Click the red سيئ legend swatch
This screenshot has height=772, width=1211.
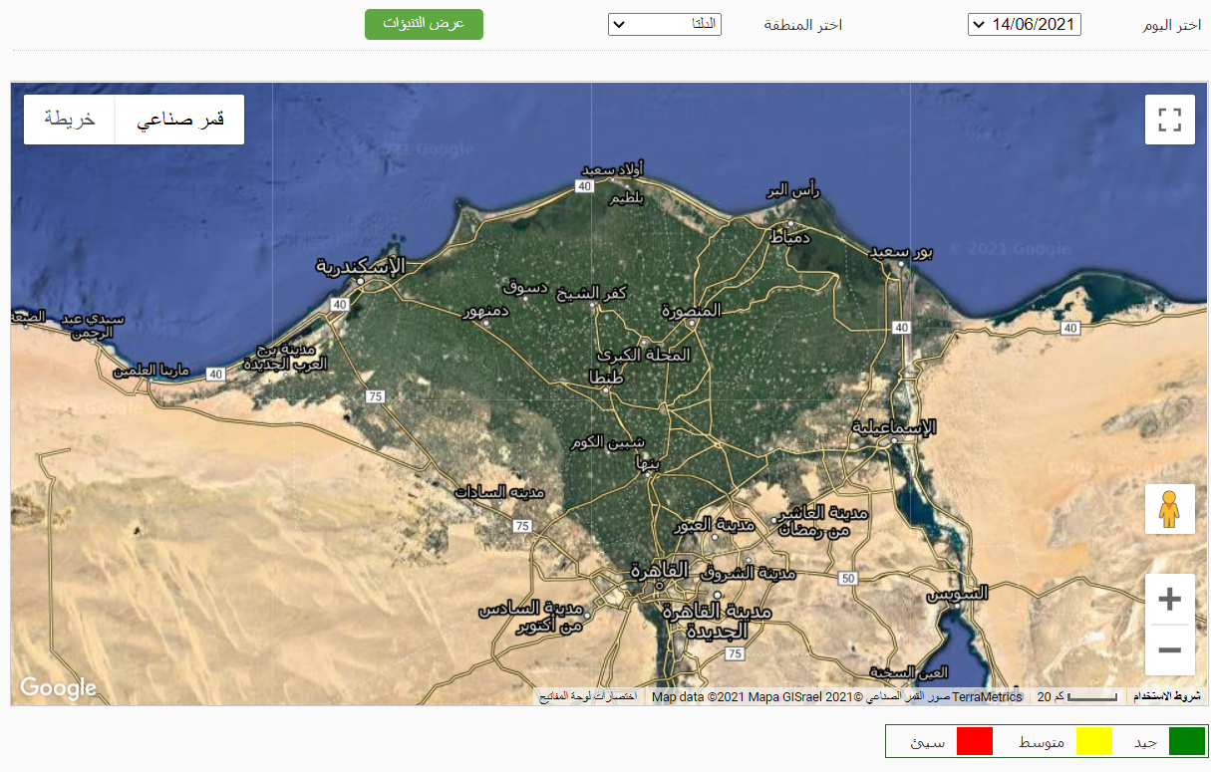975,741
